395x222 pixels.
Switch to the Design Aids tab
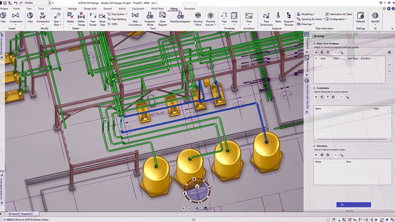[x=90, y=8]
